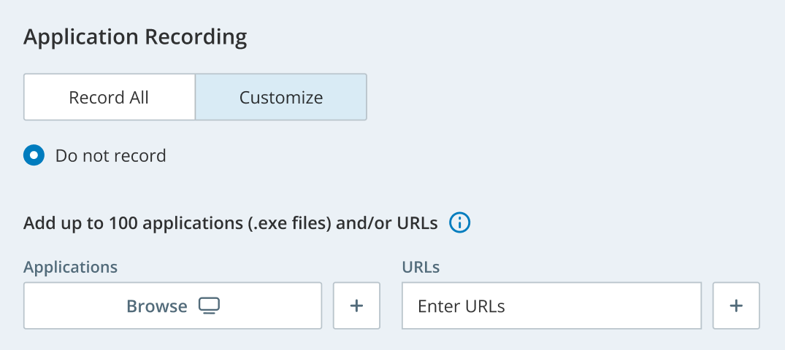785x350 pixels.
Task: Click the info icon beside URLs instruction
Action: 459,223
